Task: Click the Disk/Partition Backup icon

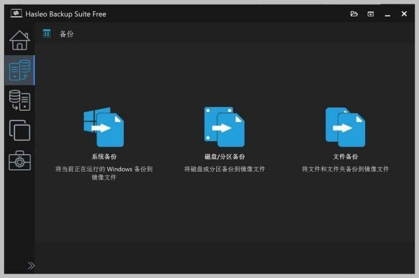Action: 224,127
